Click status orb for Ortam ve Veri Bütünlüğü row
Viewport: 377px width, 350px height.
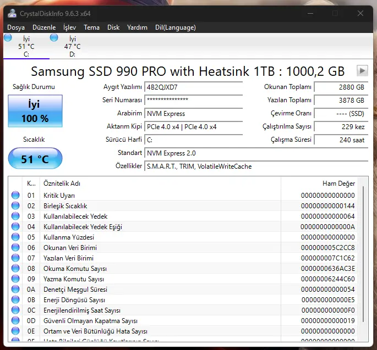[x=15, y=331]
